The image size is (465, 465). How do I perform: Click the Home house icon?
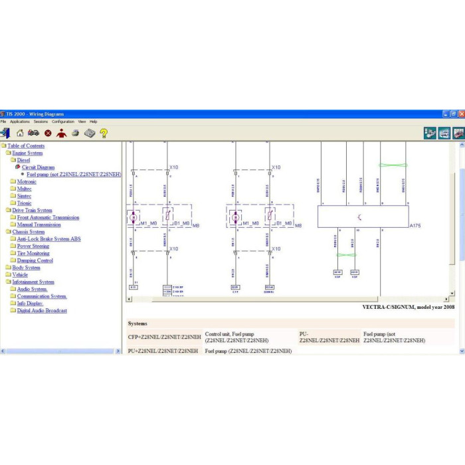(20, 133)
